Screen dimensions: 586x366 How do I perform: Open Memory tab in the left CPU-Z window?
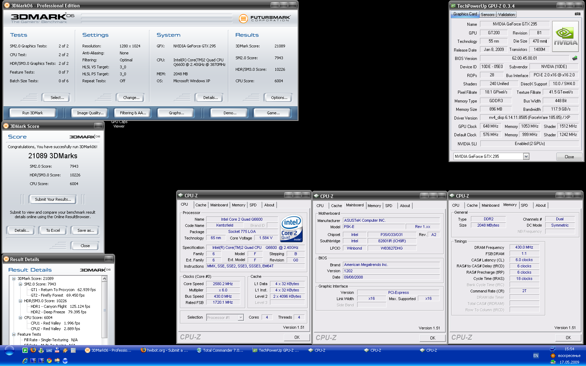pyautogui.click(x=239, y=205)
